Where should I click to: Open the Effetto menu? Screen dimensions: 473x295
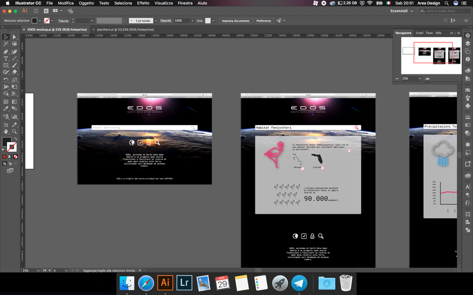(x=143, y=3)
